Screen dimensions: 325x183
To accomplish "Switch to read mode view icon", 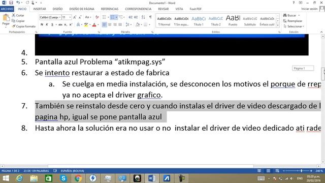I will (x=259, y=171).
